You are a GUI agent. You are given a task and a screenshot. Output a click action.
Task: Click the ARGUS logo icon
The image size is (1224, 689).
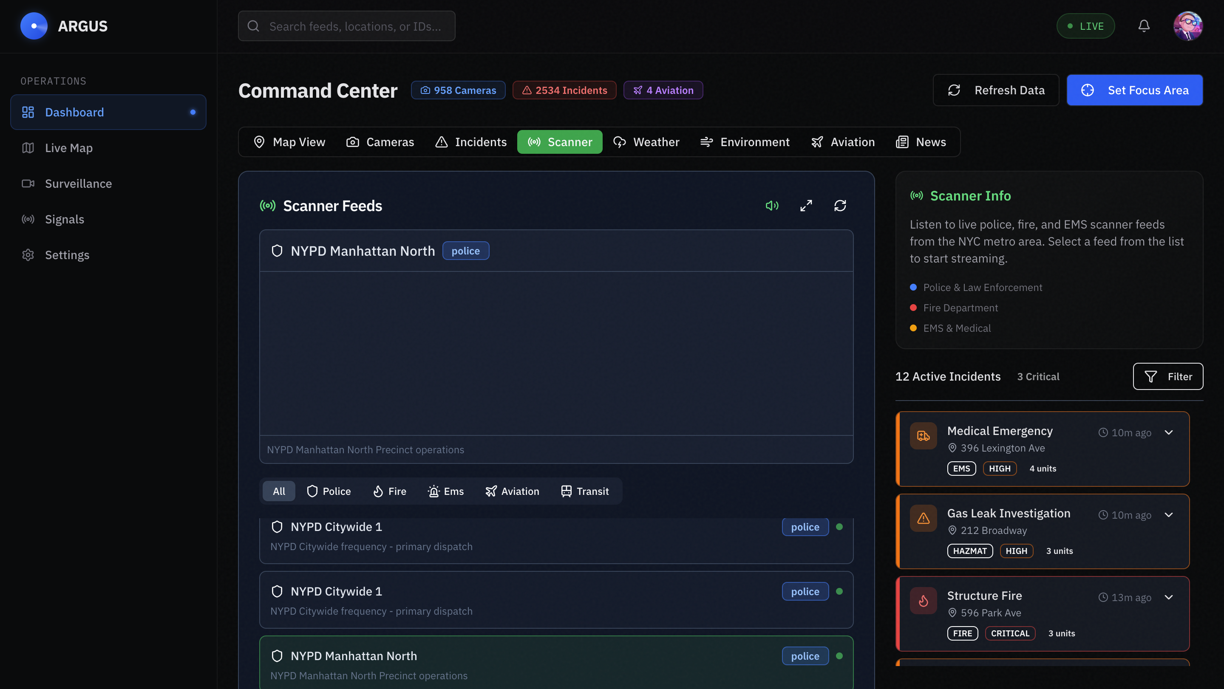[x=34, y=26]
